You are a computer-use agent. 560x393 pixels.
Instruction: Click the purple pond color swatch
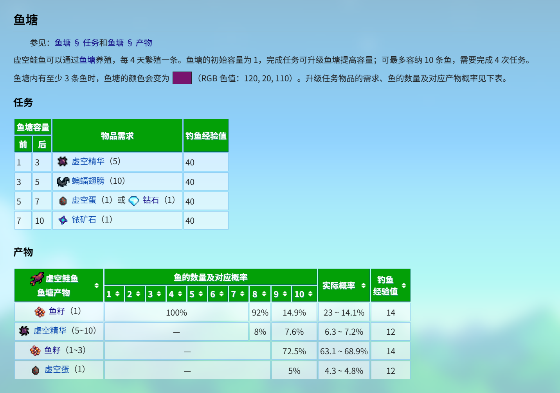click(182, 78)
